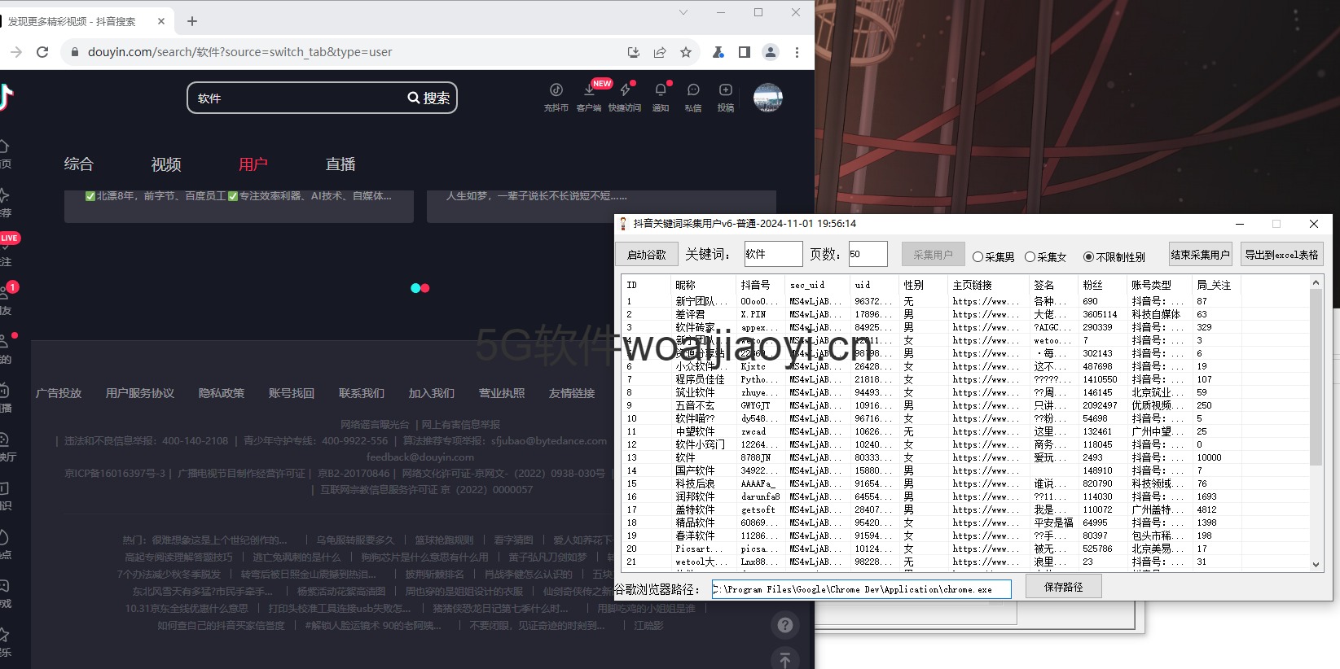Focus the 关键词 input field
The image size is (1340, 669).
[773, 254]
